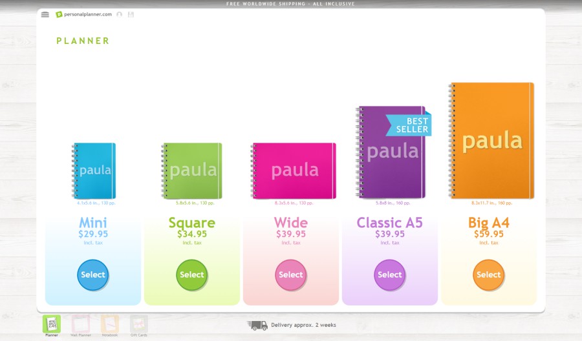Click the save disk icon
The width and height of the screenshot is (582, 341).
click(x=131, y=14)
